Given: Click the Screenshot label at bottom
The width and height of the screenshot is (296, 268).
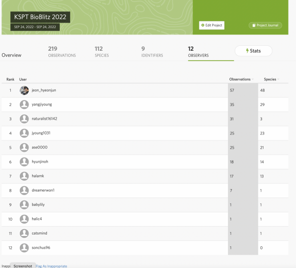Looking at the screenshot, I should click(23, 266).
